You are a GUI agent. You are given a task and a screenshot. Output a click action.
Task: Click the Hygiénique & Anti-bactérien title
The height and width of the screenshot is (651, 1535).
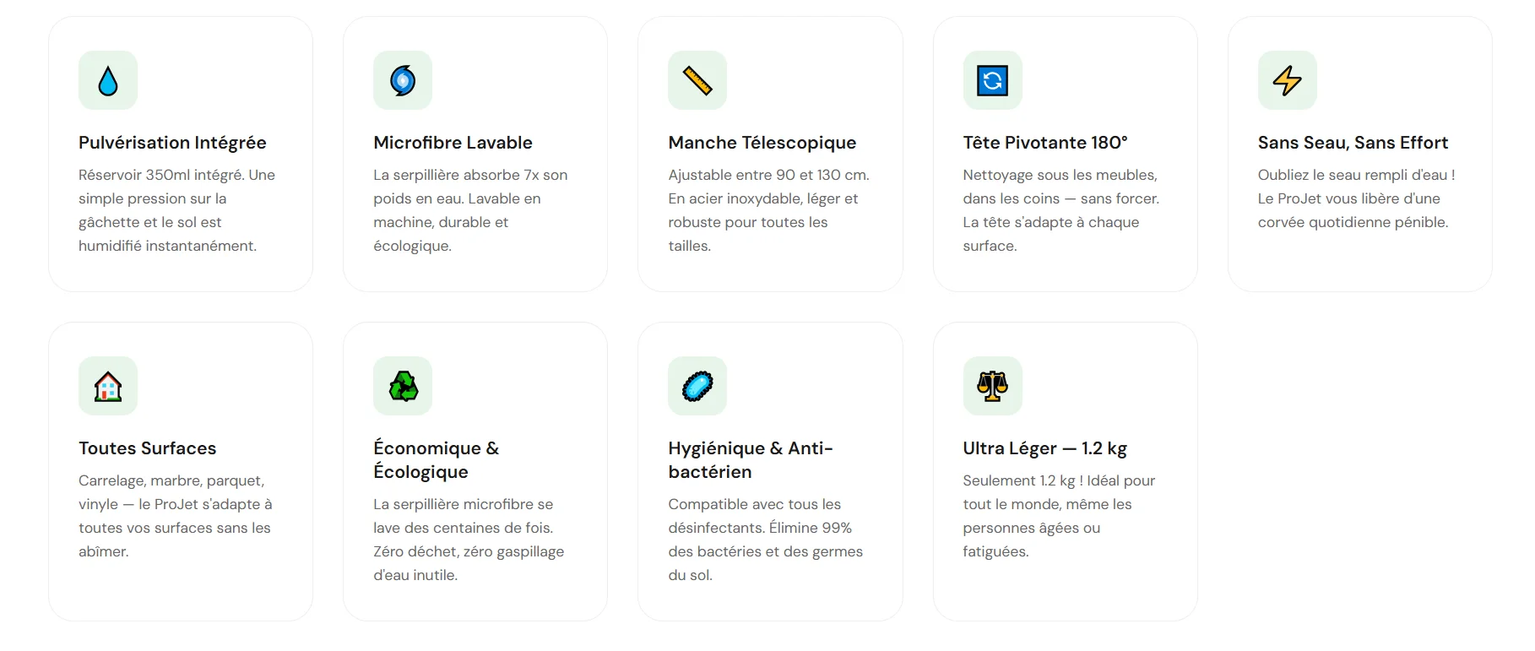(750, 460)
